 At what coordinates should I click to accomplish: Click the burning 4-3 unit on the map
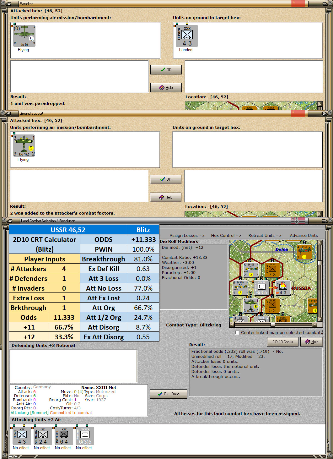283,288
